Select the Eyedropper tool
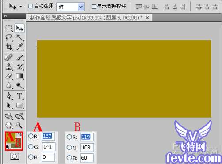Viewport: 222px width, 164px height. (19, 47)
